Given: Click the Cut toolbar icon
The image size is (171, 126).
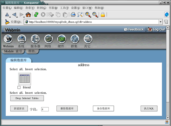Looking at the screenshot, I should [51, 15].
